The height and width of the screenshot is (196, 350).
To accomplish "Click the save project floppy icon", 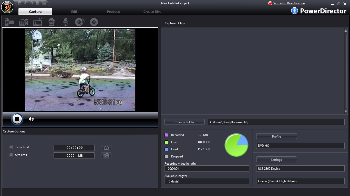I will (x=20, y=3).
